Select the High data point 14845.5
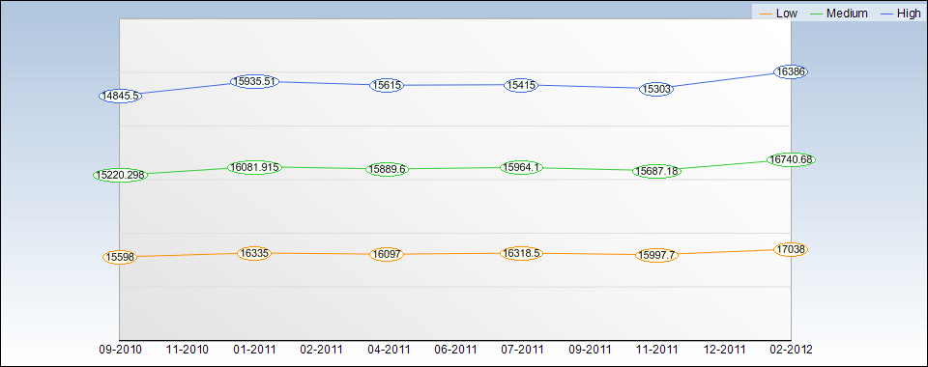The height and width of the screenshot is (367, 928). point(120,96)
